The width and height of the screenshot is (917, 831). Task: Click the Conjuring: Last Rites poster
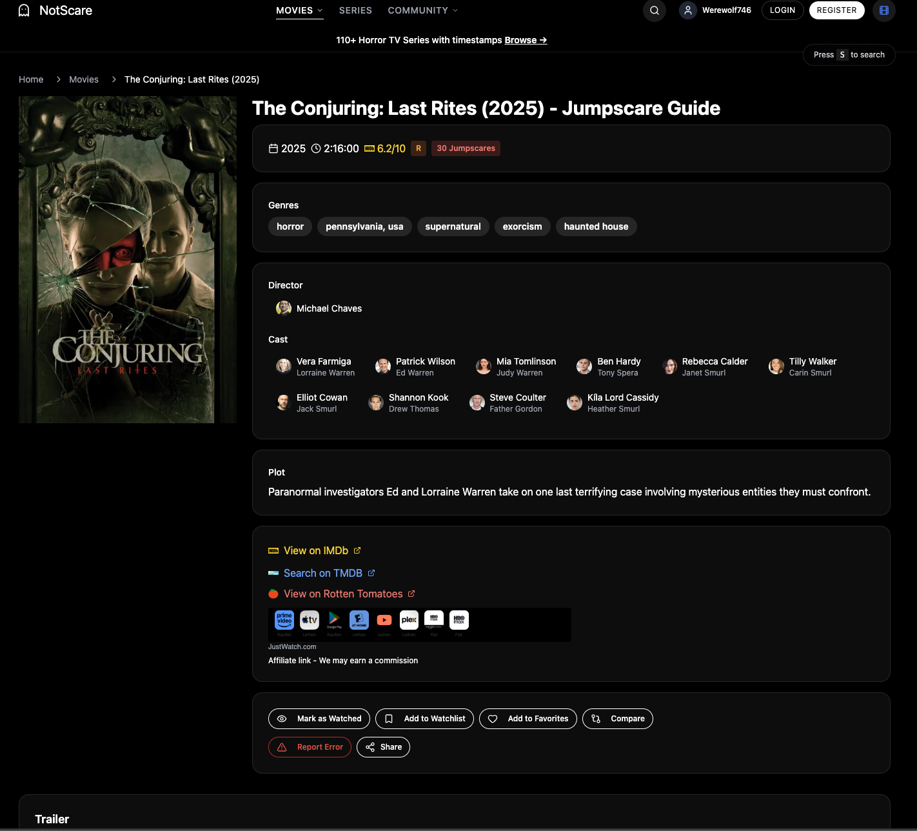[x=127, y=258]
